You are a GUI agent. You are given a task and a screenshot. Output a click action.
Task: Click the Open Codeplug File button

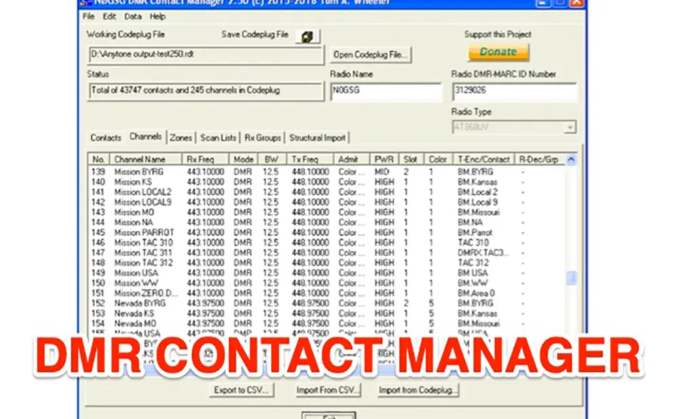pyautogui.click(x=371, y=55)
